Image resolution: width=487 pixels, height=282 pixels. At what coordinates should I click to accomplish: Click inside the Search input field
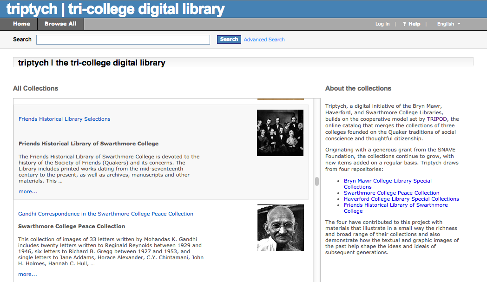coord(123,39)
